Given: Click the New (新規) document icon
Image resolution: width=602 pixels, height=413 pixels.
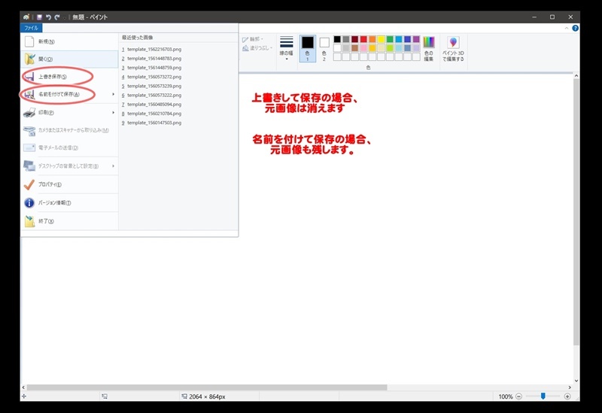Looking at the screenshot, I should [x=30, y=41].
